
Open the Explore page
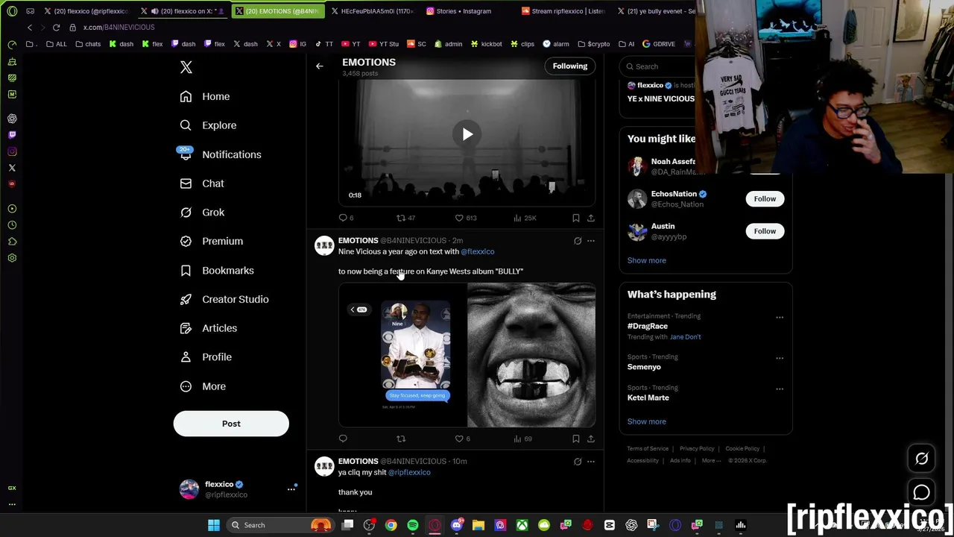tap(208, 125)
